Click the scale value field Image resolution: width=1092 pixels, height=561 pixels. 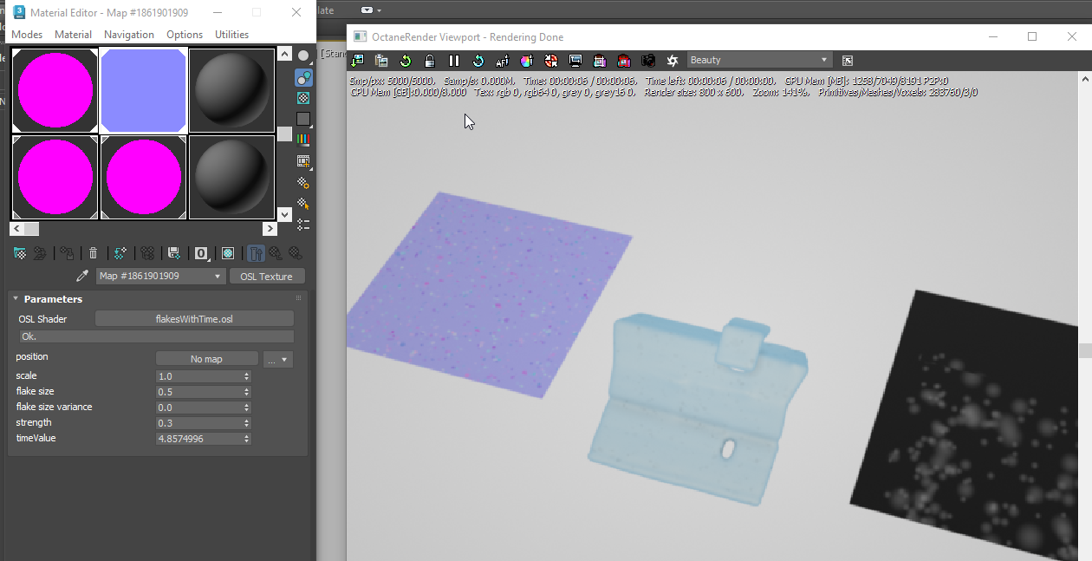click(199, 376)
